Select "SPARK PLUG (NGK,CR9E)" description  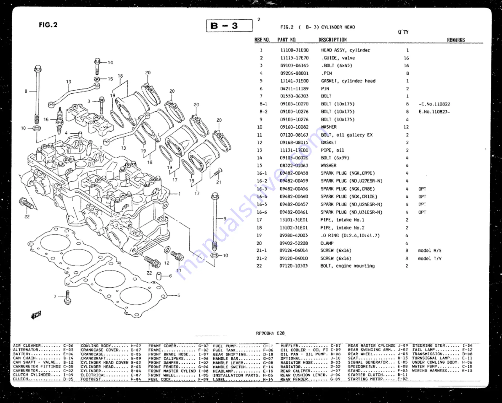[x=348, y=173]
